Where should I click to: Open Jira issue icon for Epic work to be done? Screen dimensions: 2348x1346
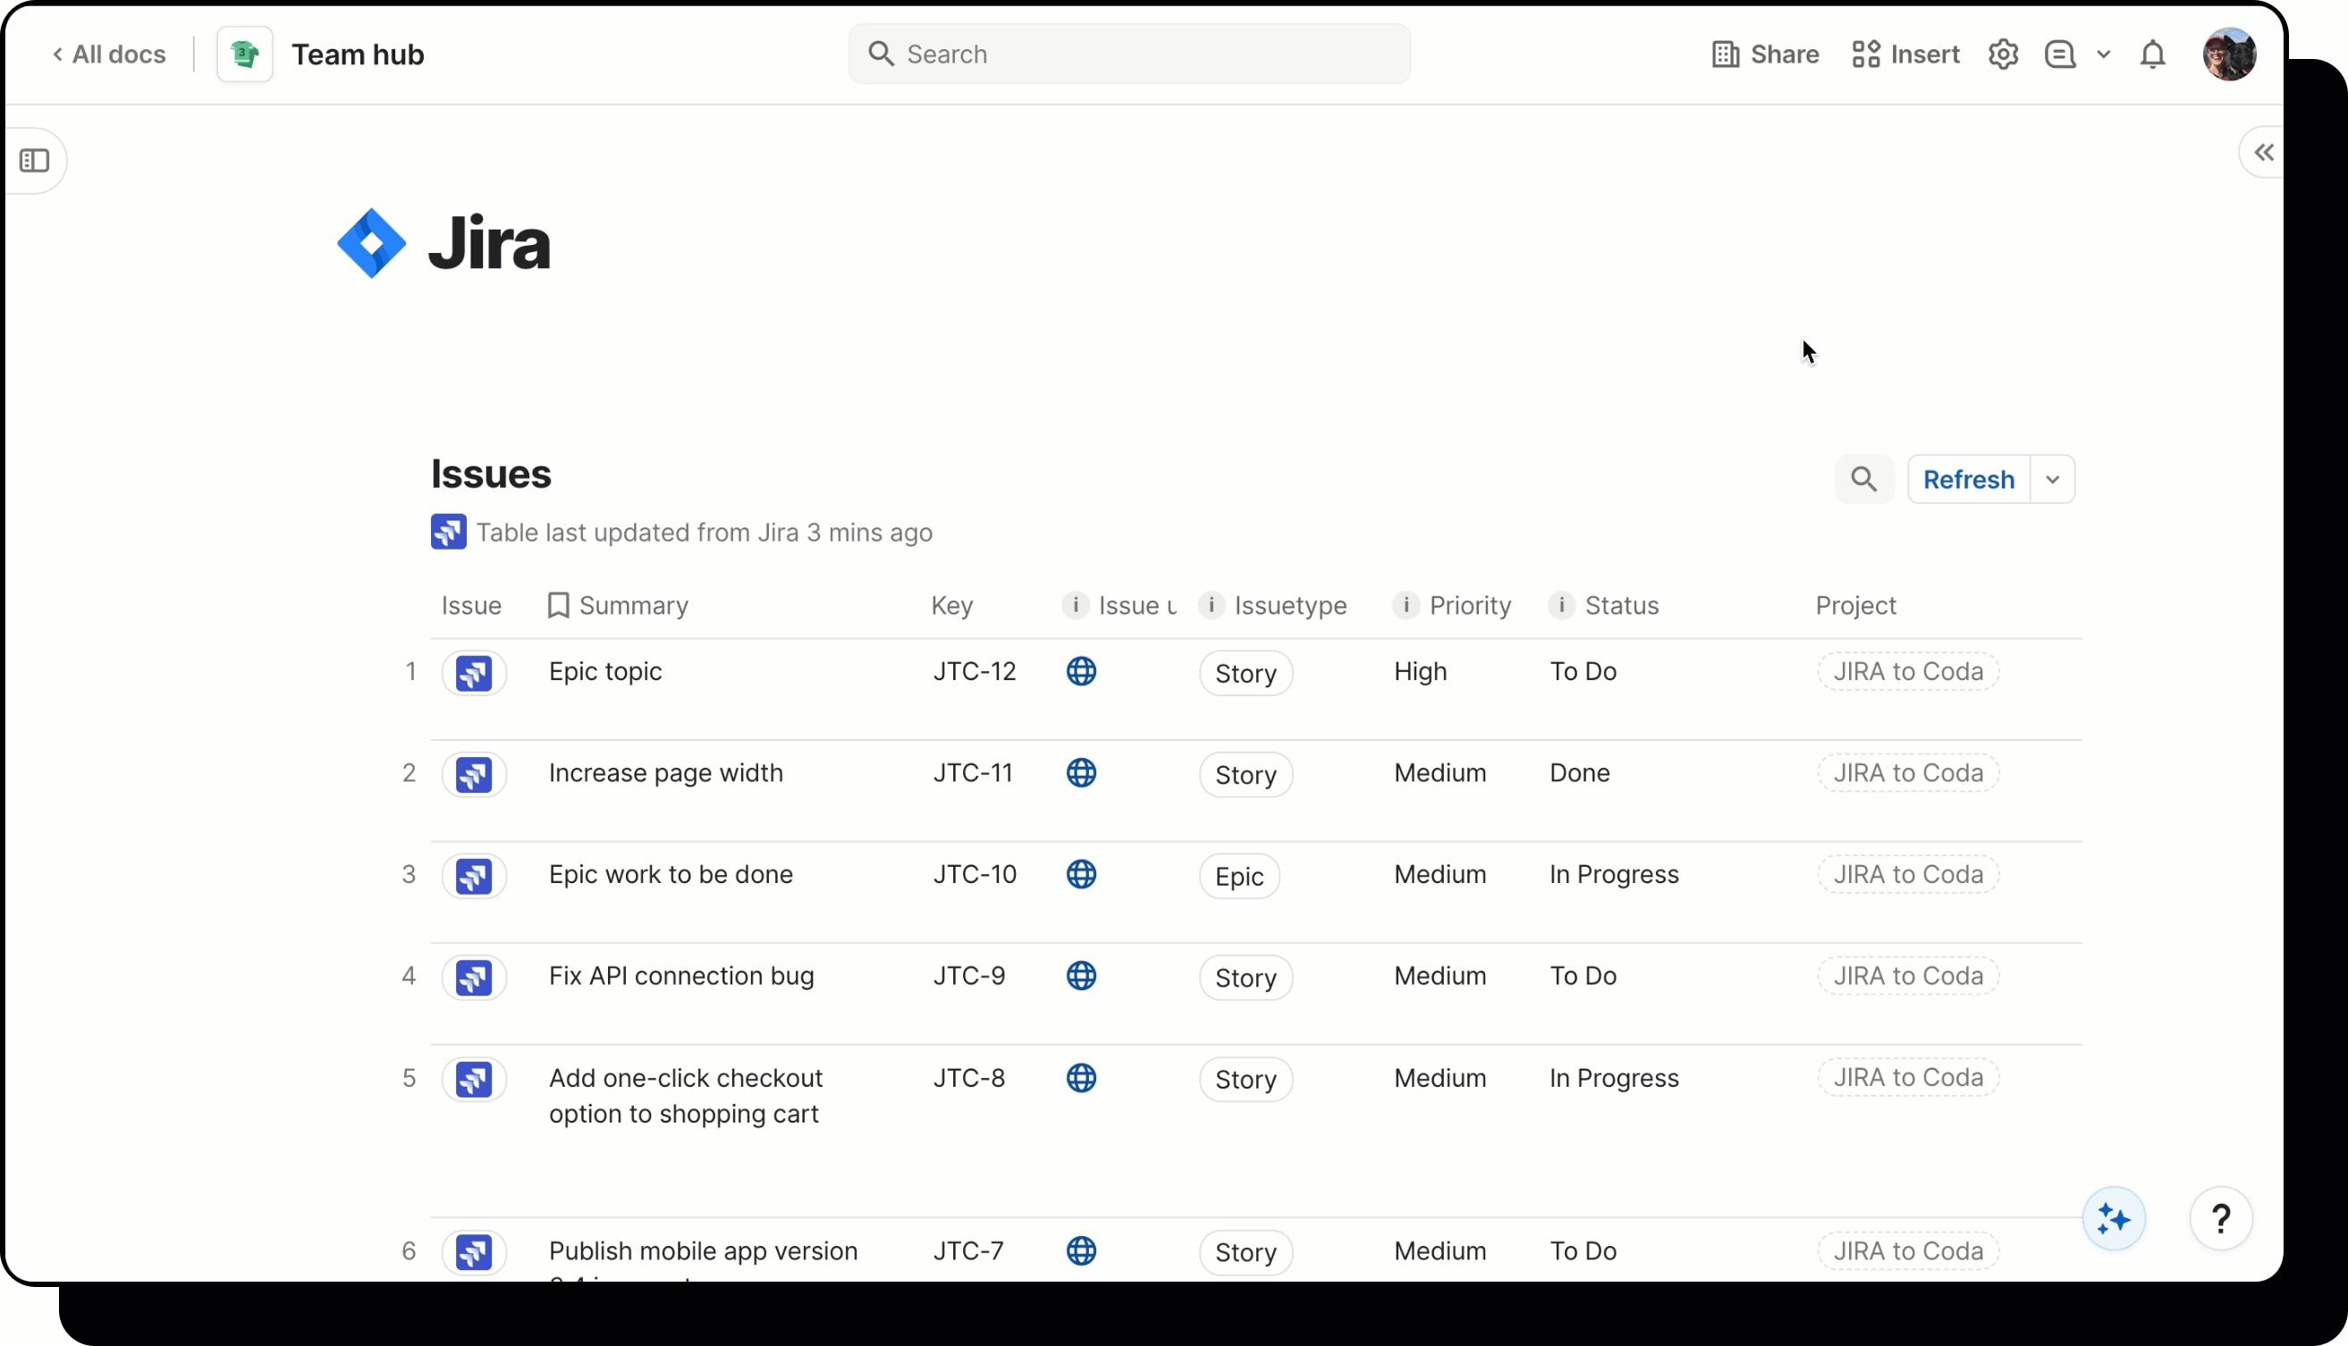pos(474,877)
